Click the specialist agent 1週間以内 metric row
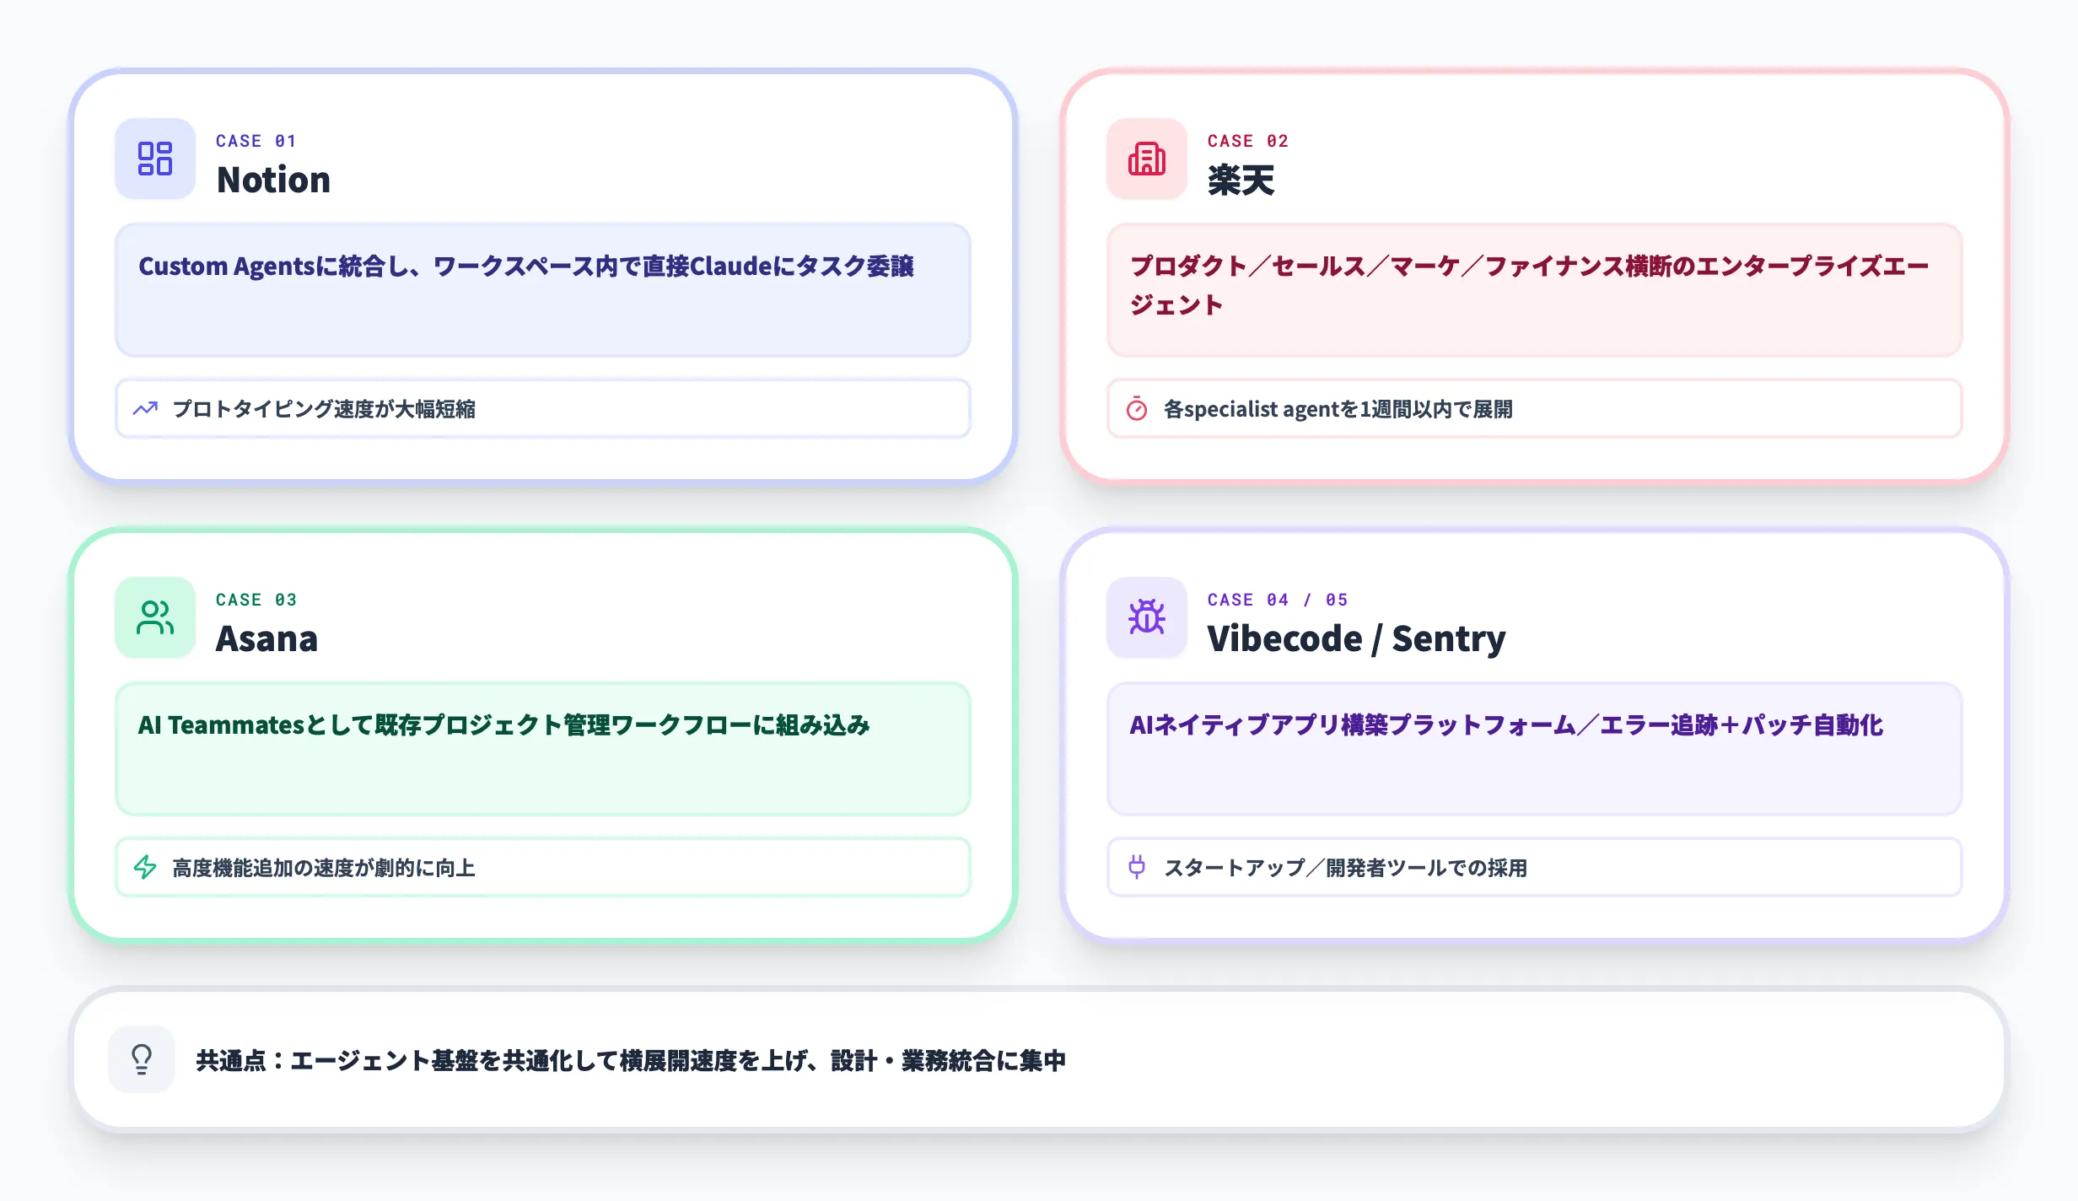This screenshot has height=1201, width=2078. pos(1533,409)
